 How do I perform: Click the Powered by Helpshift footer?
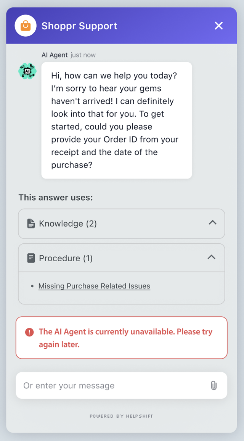coord(121,416)
